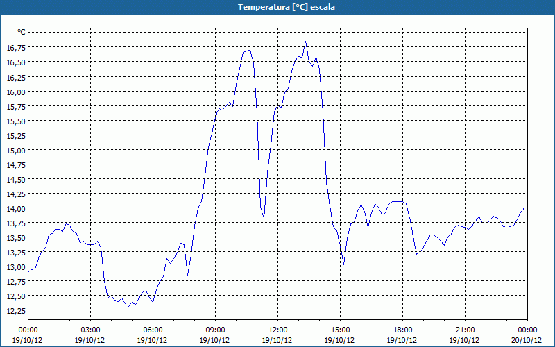
Task: Select the 16,25 axis value
Action: [x=16, y=77]
